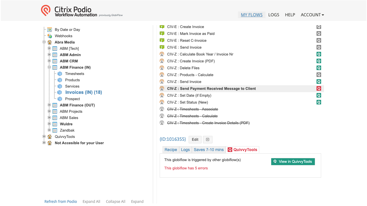Expand the QuivvyTools organization node
367x206 pixels.
(44, 136)
